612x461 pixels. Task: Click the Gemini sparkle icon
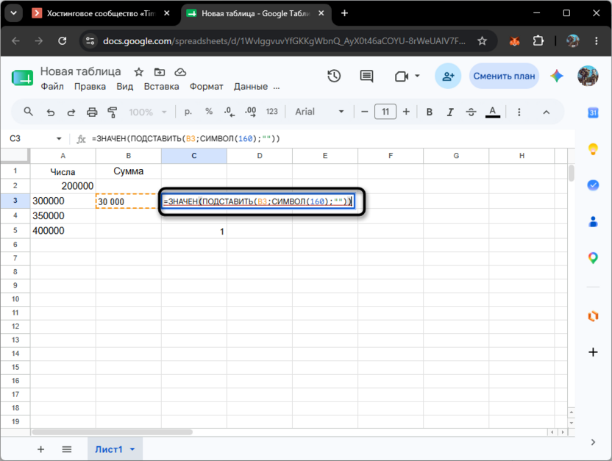point(557,76)
